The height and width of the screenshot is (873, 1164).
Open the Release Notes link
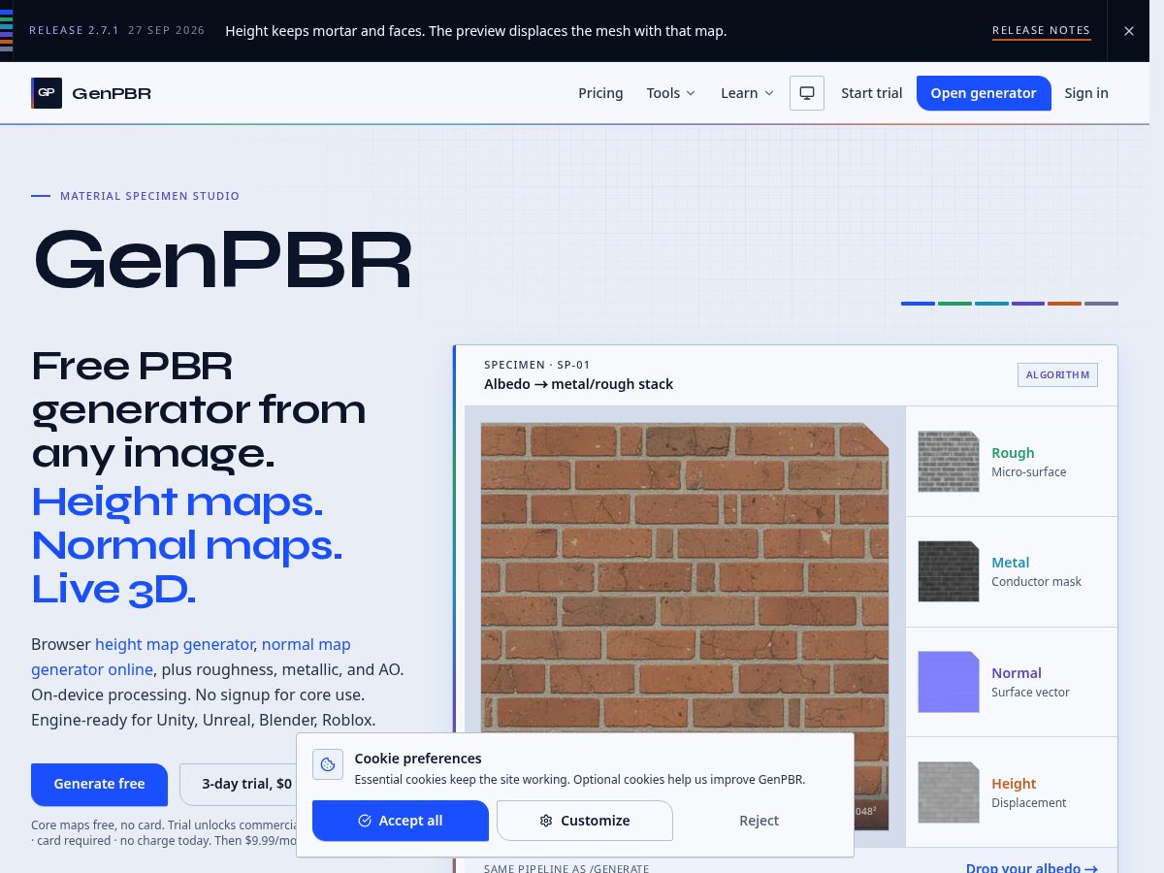[x=1042, y=31]
